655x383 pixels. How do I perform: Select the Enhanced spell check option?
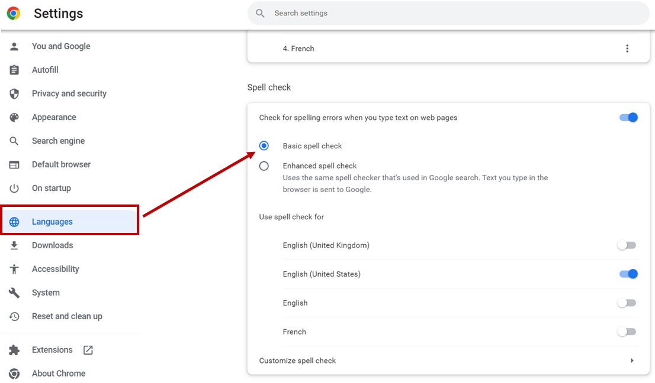pyautogui.click(x=264, y=166)
